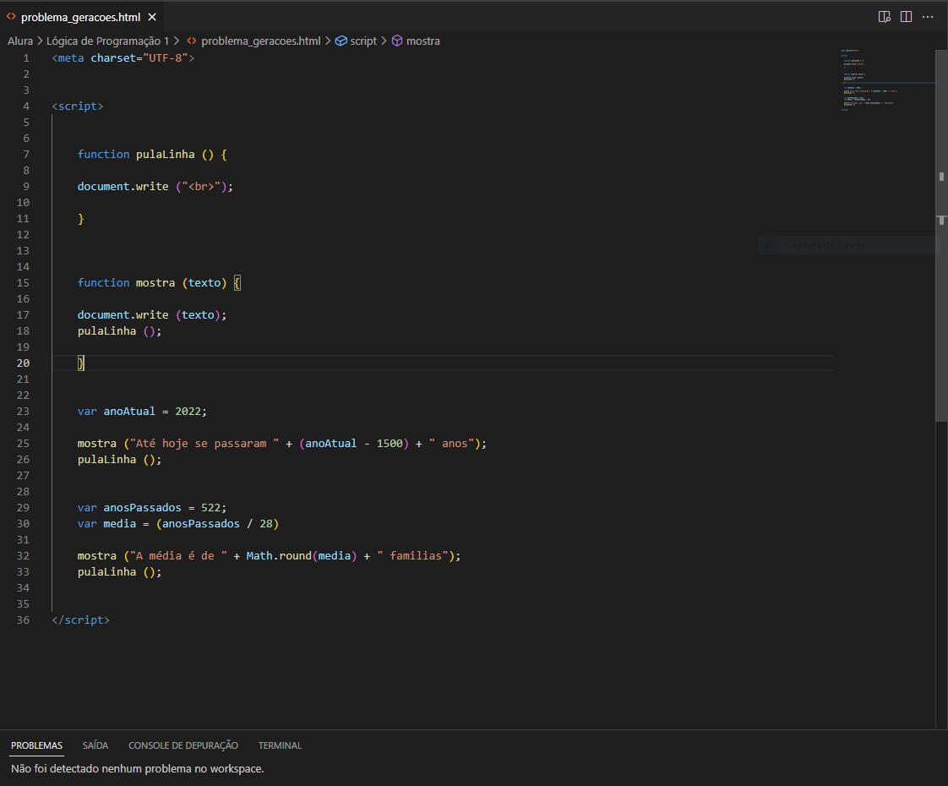Click the HTML file icon in the editor tab
The height and width of the screenshot is (786, 948).
pyautogui.click(x=11, y=17)
